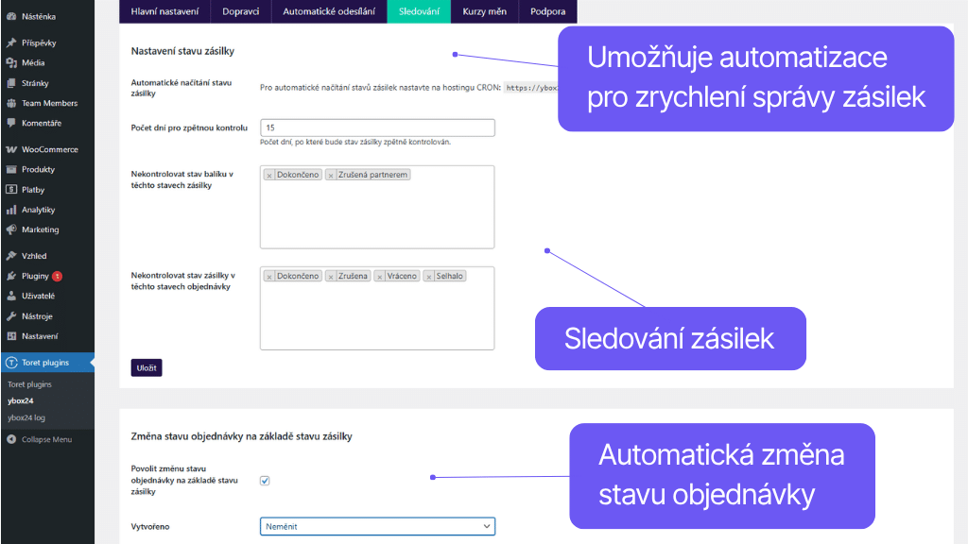The image size is (968, 544).
Task: Click the day count field containing 15
Action: pyautogui.click(x=376, y=127)
